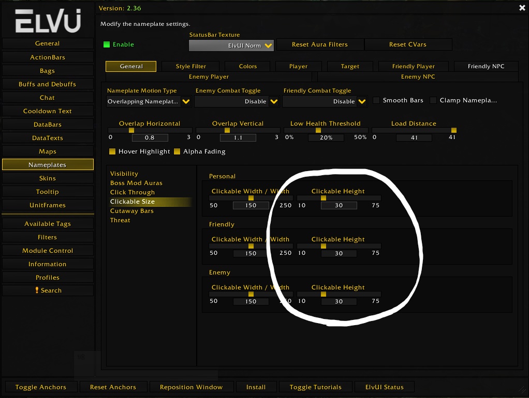
Task: Toggle the Clamp Nameplates checkbox
Action: pyautogui.click(x=434, y=100)
